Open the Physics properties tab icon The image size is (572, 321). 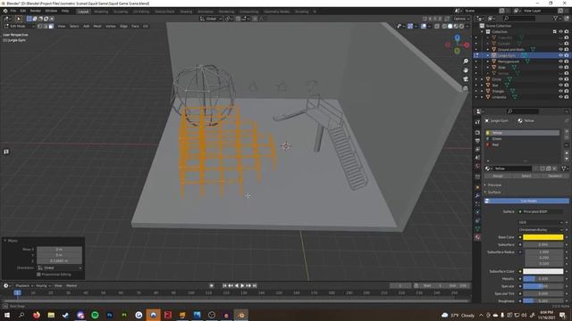coord(477,212)
